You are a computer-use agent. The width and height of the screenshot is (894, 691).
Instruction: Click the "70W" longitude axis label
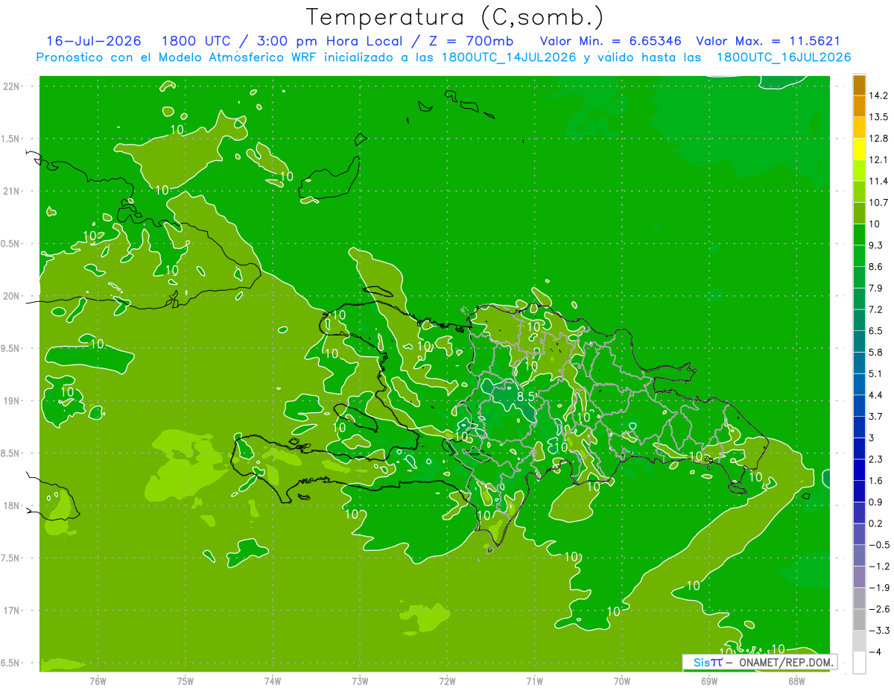click(622, 681)
